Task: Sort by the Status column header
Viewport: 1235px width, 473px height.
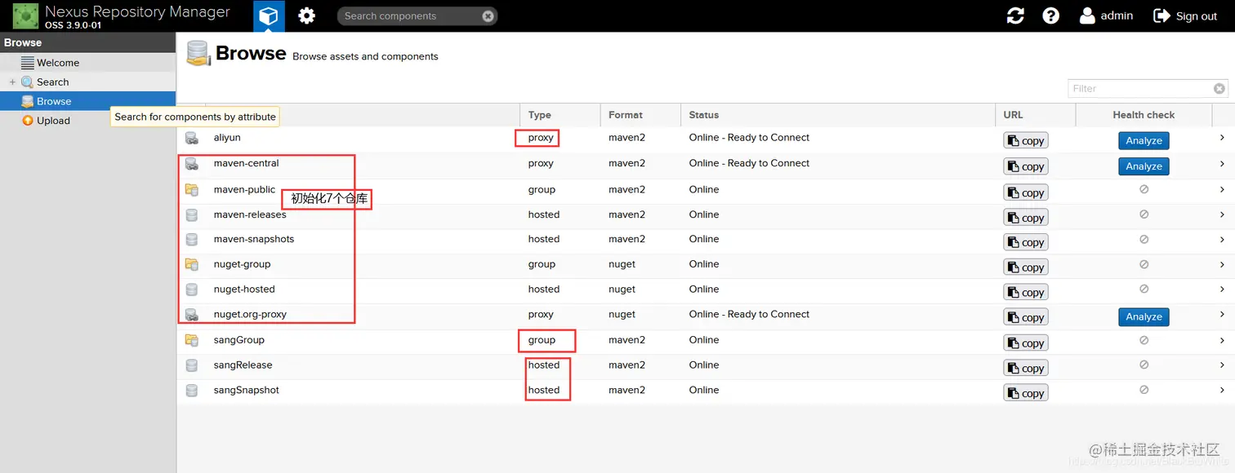Action: (x=838, y=115)
